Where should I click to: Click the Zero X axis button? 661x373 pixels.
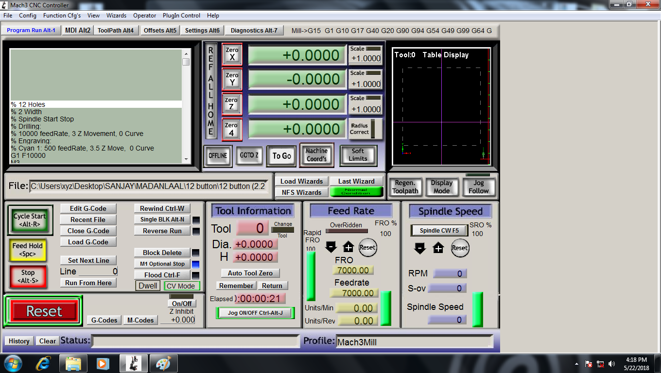tap(232, 54)
